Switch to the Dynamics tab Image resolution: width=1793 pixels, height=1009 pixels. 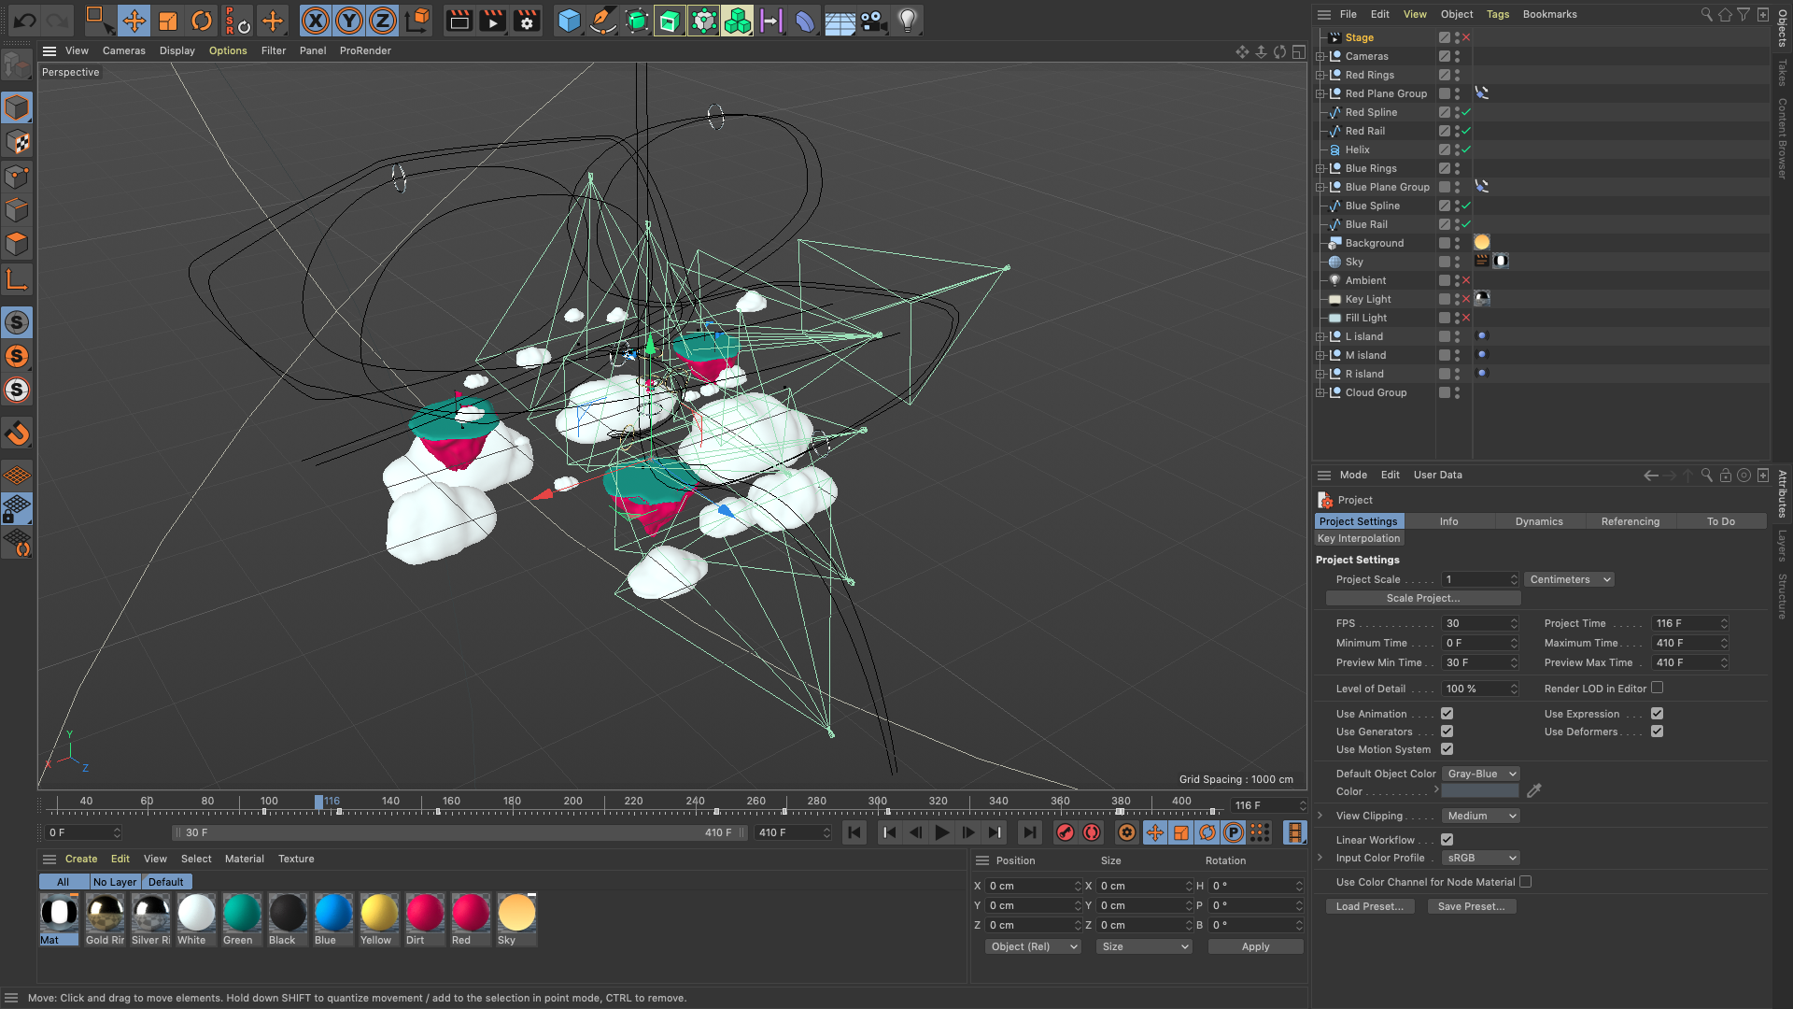pyautogui.click(x=1539, y=521)
